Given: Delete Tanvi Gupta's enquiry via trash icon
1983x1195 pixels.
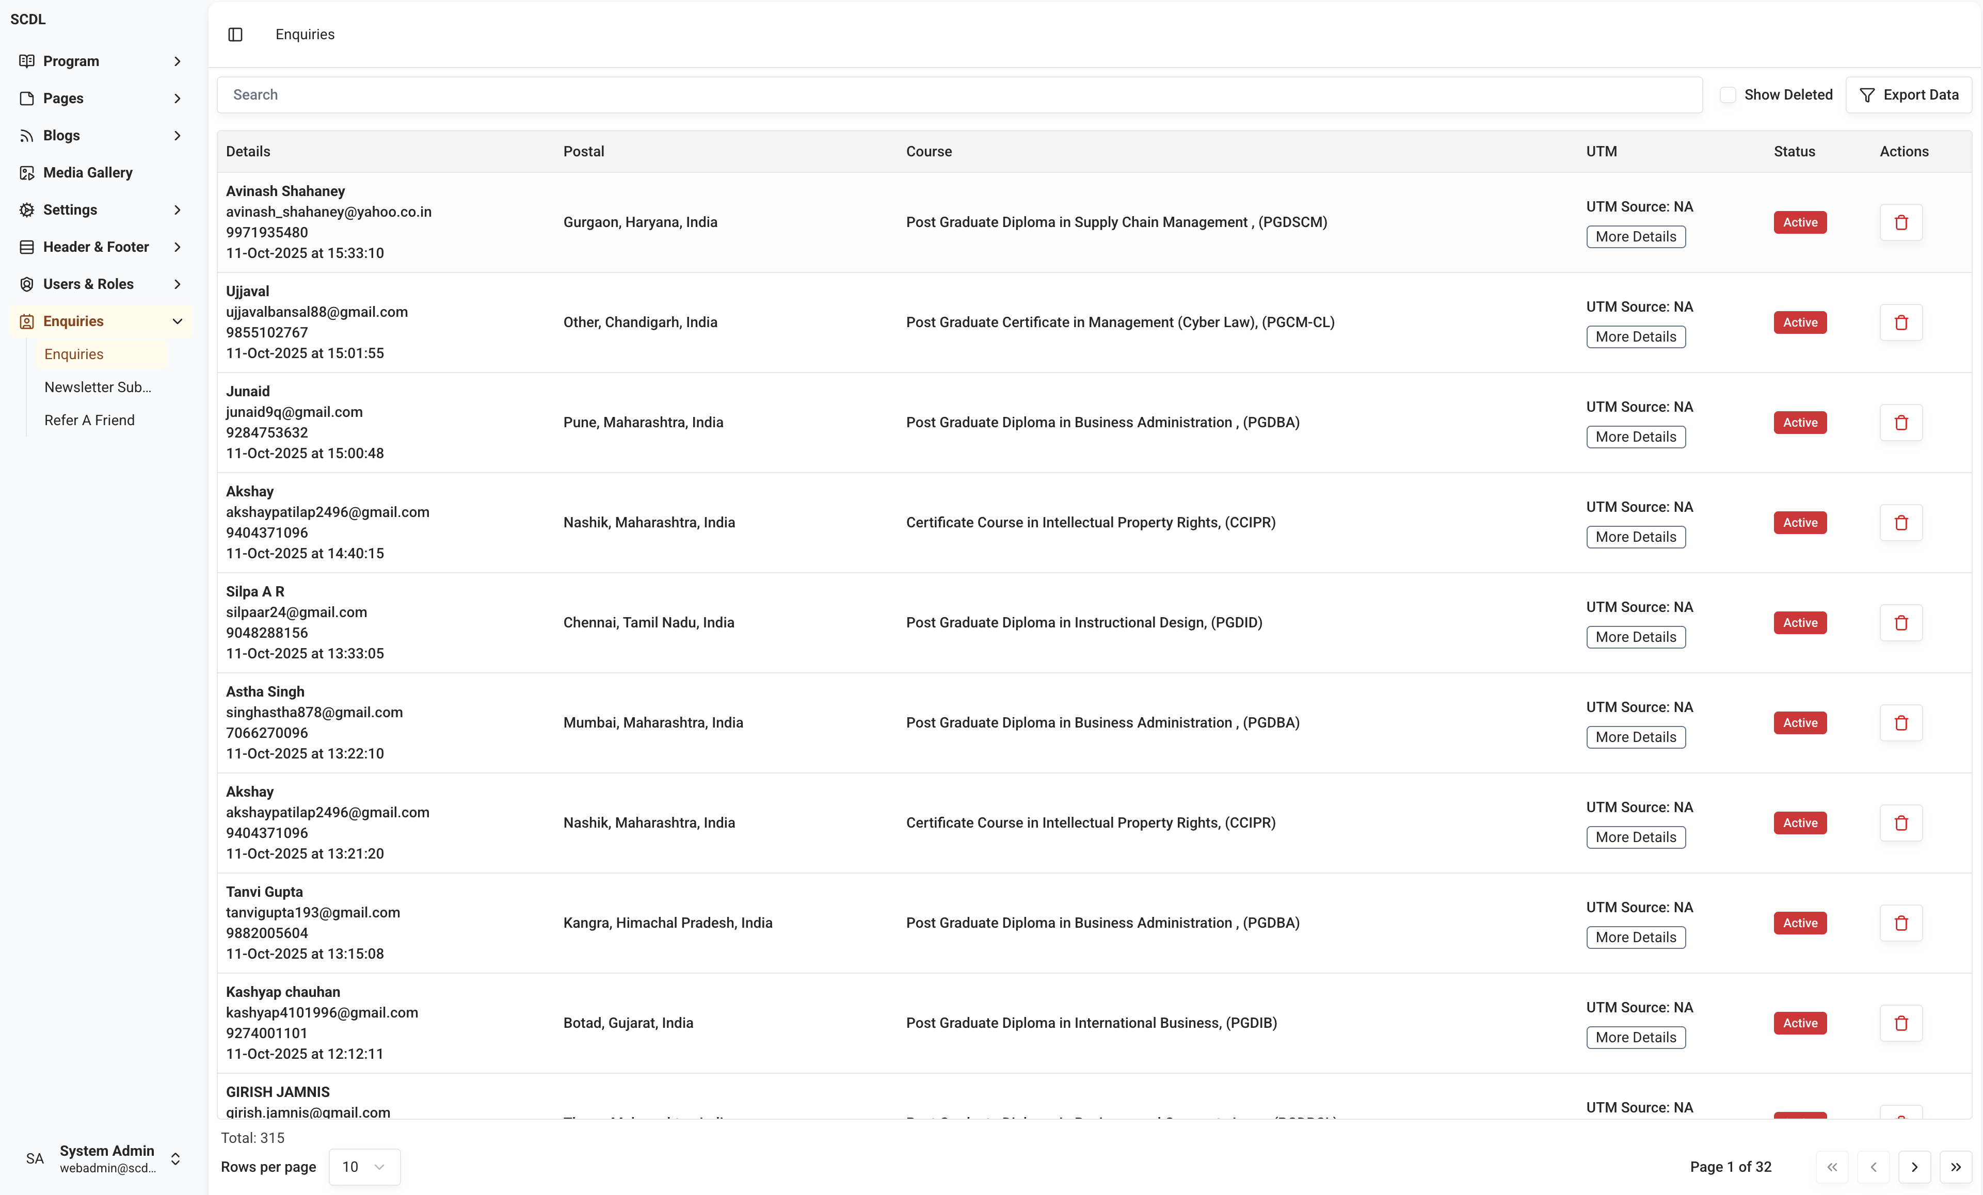Looking at the screenshot, I should 1901,923.
